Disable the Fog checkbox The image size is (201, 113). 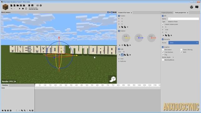coord(163,55)
